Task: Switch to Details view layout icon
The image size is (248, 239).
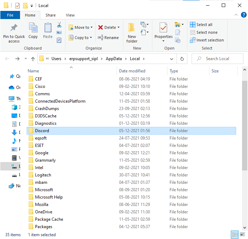Action: [x=235, y=235]
